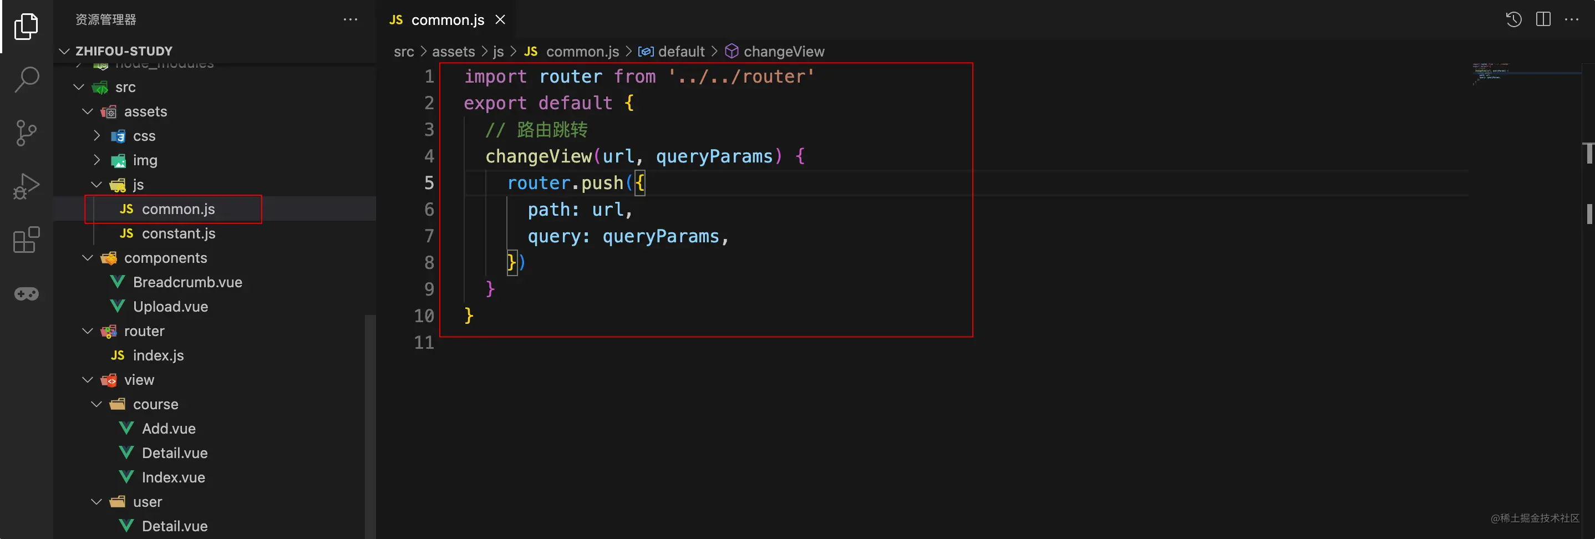Open the Explorer view in activity bar
This screenshot has width=1595, height=539.
point(26,27)
